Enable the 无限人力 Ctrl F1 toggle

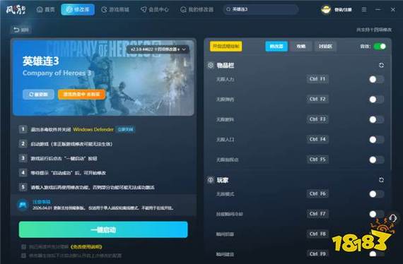pos(377,79)
